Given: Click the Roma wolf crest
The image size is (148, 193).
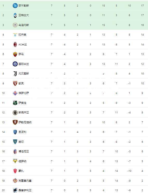Looking at the screenshot, I should (x=15, y=54).
